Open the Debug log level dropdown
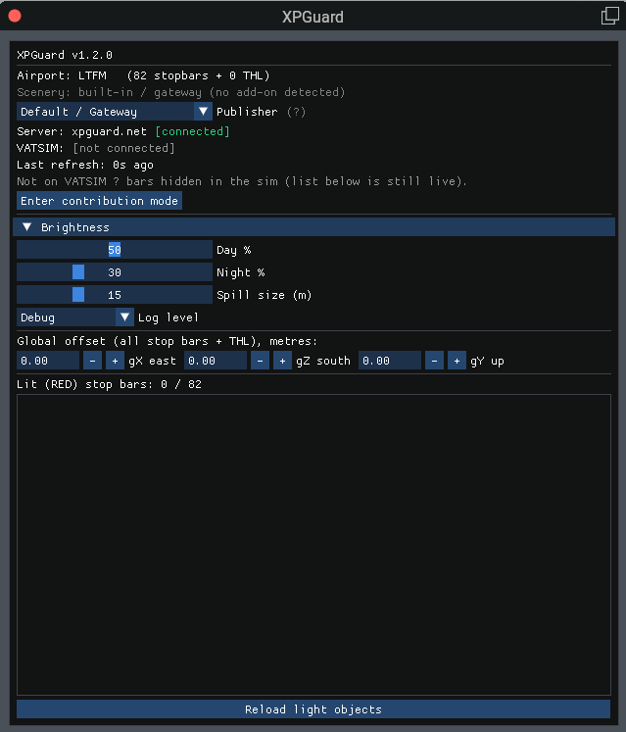The height and width of the screenshot is (732, 626). [75, 317]
